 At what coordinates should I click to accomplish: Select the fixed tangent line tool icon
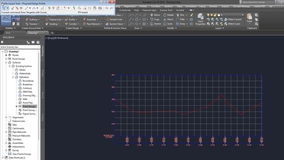[x=27, y=8]
